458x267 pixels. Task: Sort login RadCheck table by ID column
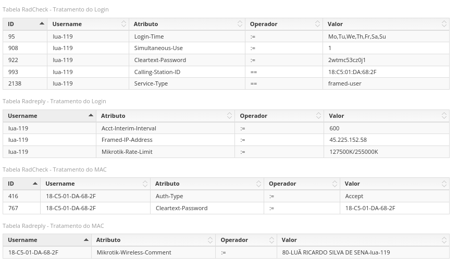[x=25, y=24]
